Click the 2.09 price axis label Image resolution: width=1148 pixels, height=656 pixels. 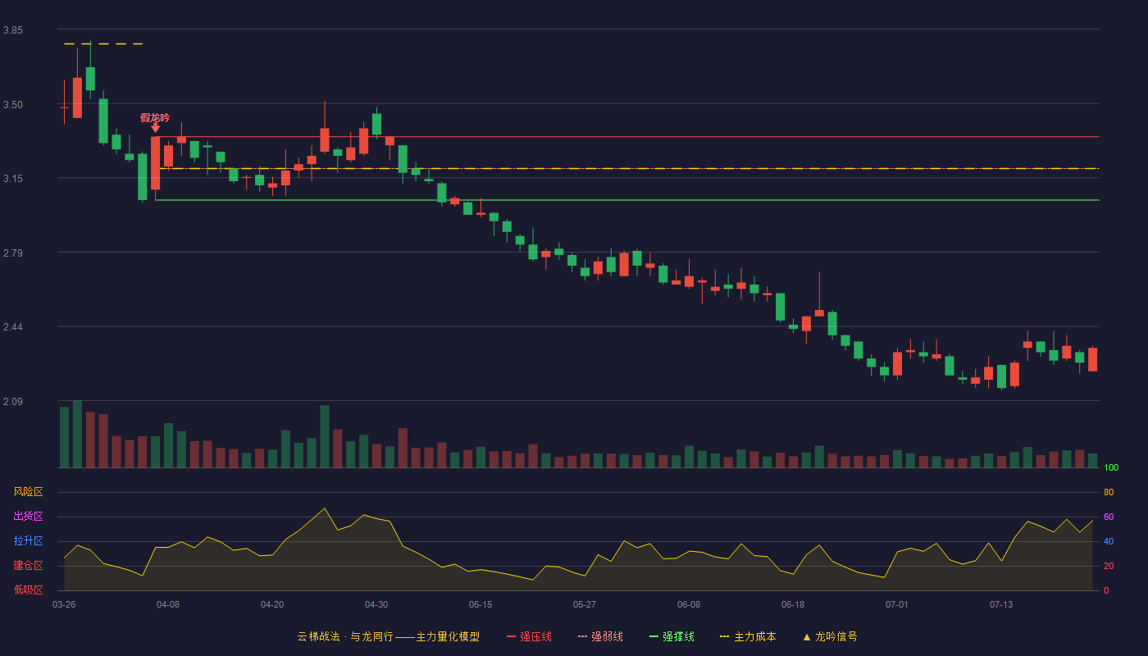click(x=13, y=402)
